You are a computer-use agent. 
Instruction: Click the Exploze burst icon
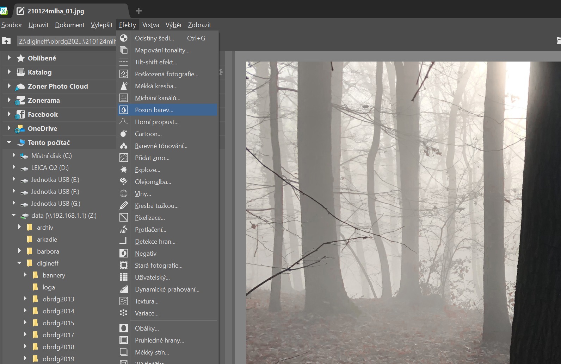tap(124, 170)
